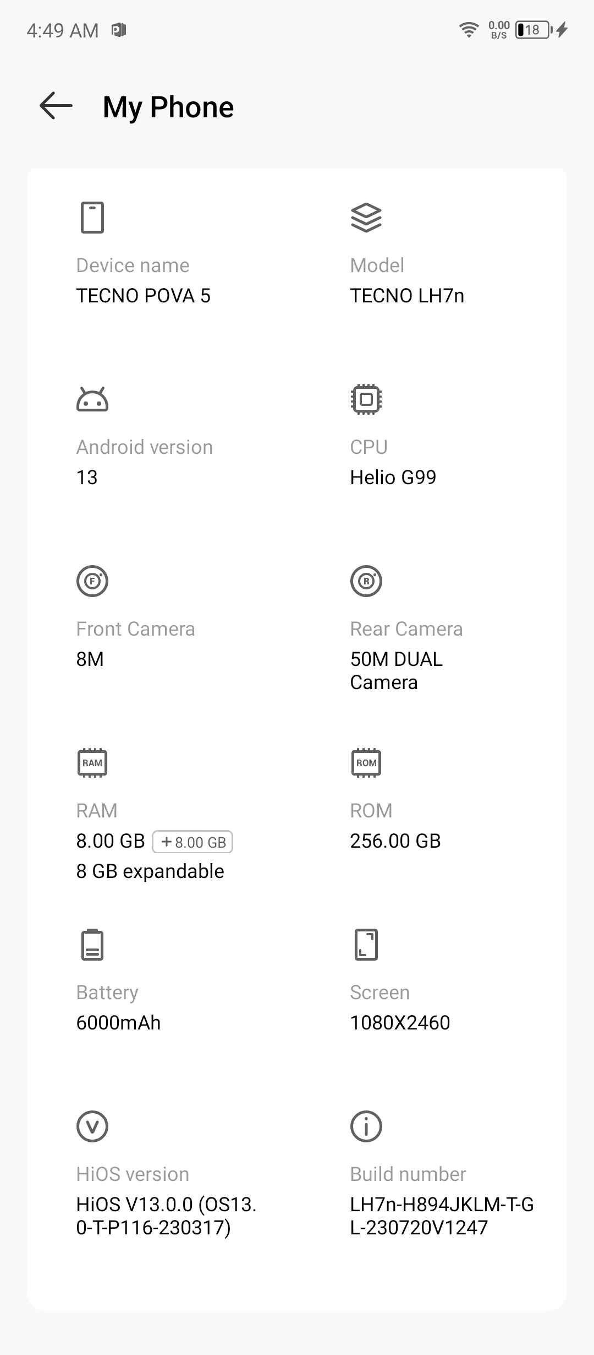Image resolution: width=594 pixels, height=1355 pixels.
Task: Tap the Wi-Fi status bar icon
Action: click(x=469, y=30)
